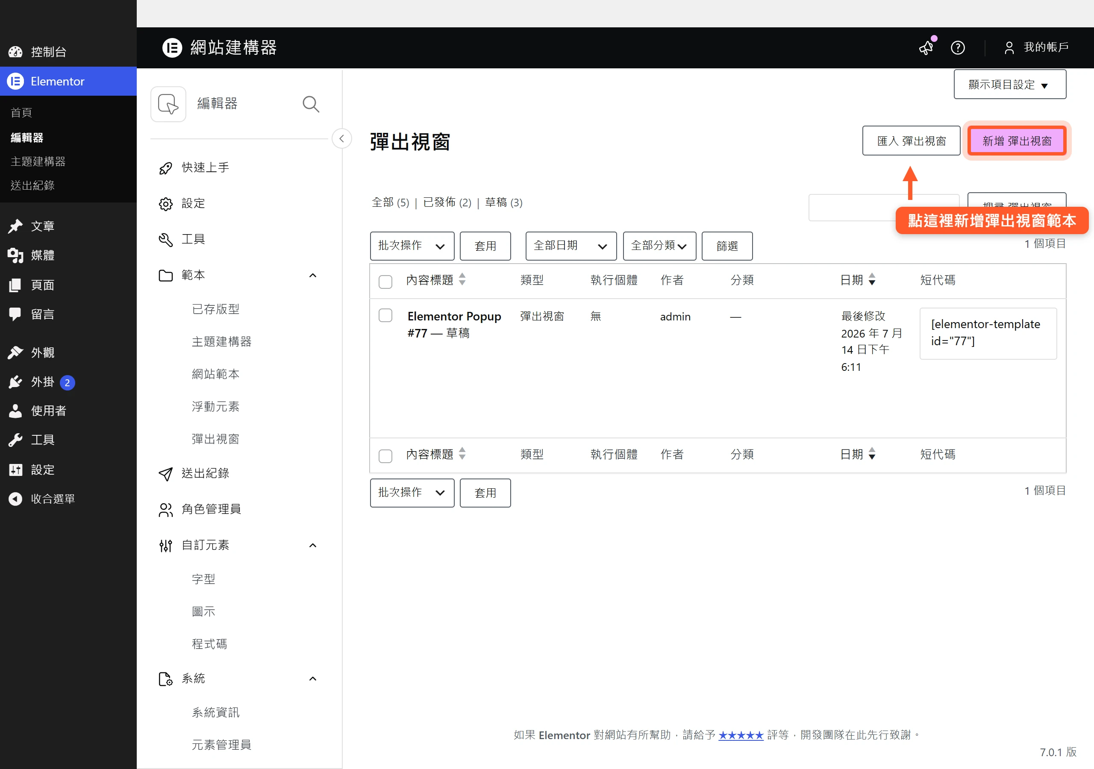Screen dimensions: 1094x769
Task: Click the Elementor logo icon in the sidebar
Action: point(16,81)
